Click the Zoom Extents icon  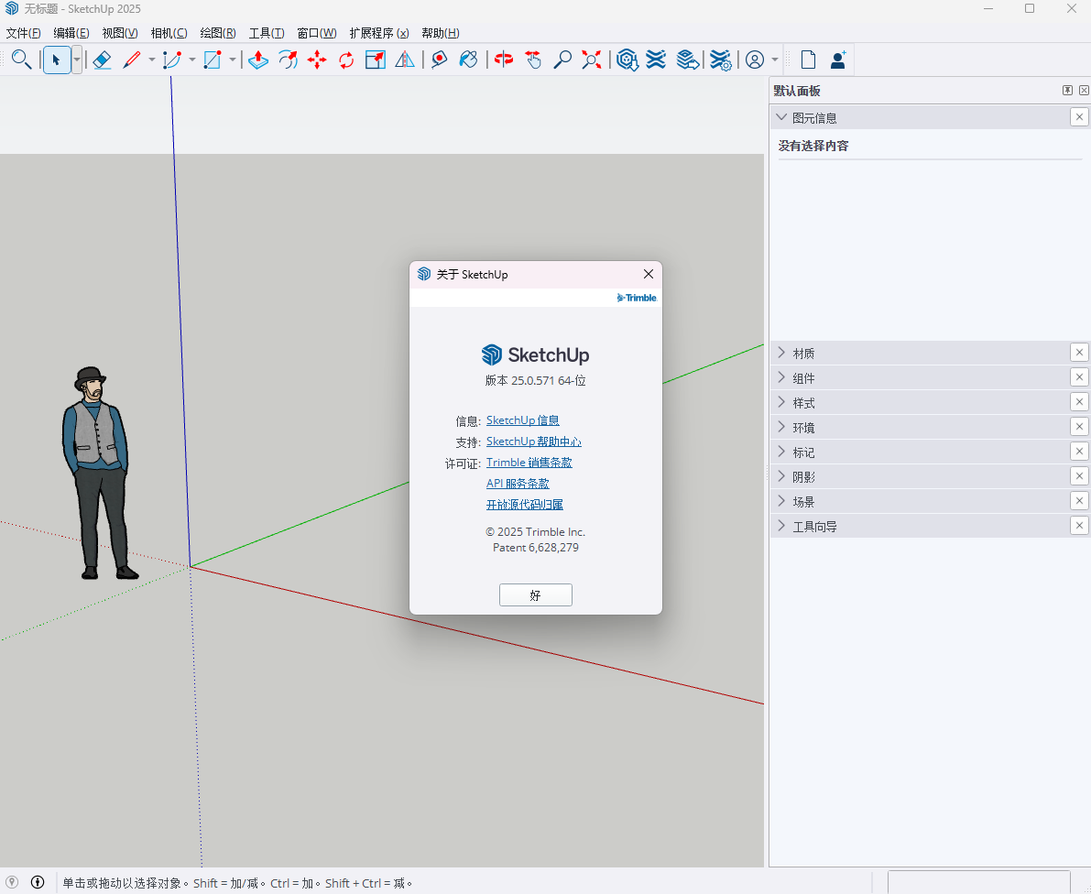tap(592, 60)
